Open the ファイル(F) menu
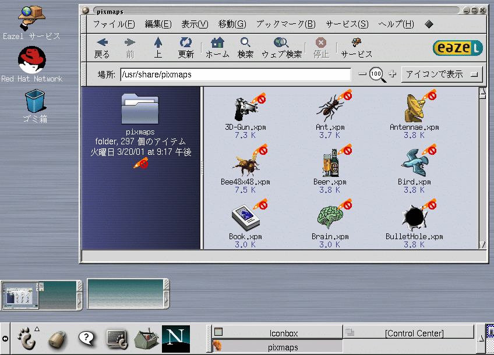This screenshot has width=494, height=355. click(114, 24)
